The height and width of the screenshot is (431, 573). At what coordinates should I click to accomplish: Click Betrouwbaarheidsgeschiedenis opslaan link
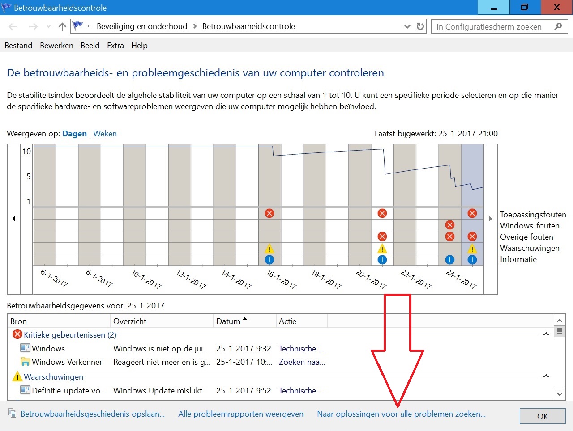[93, 414]
